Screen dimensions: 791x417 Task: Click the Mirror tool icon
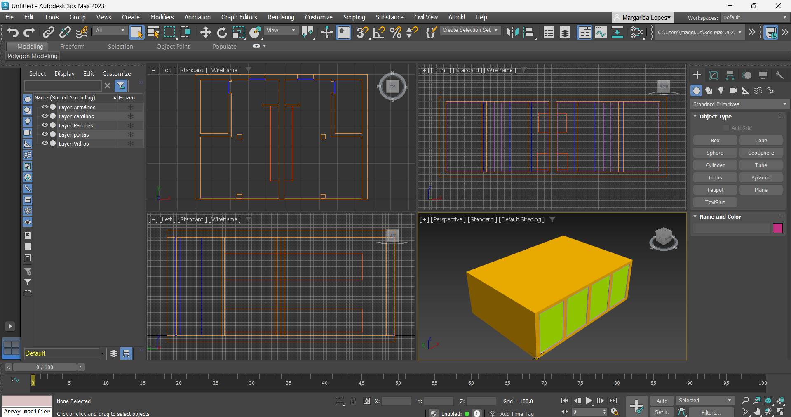tap(512, 32)
